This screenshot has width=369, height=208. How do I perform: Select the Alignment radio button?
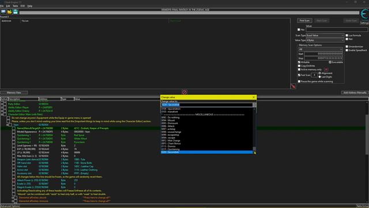[x=319, y=73]
